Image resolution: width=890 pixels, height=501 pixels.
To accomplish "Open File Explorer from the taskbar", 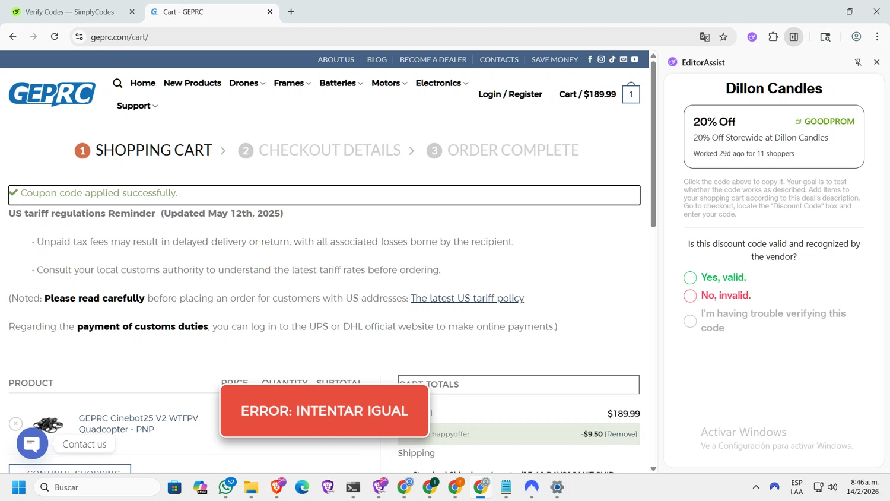I will coord(251,487).
